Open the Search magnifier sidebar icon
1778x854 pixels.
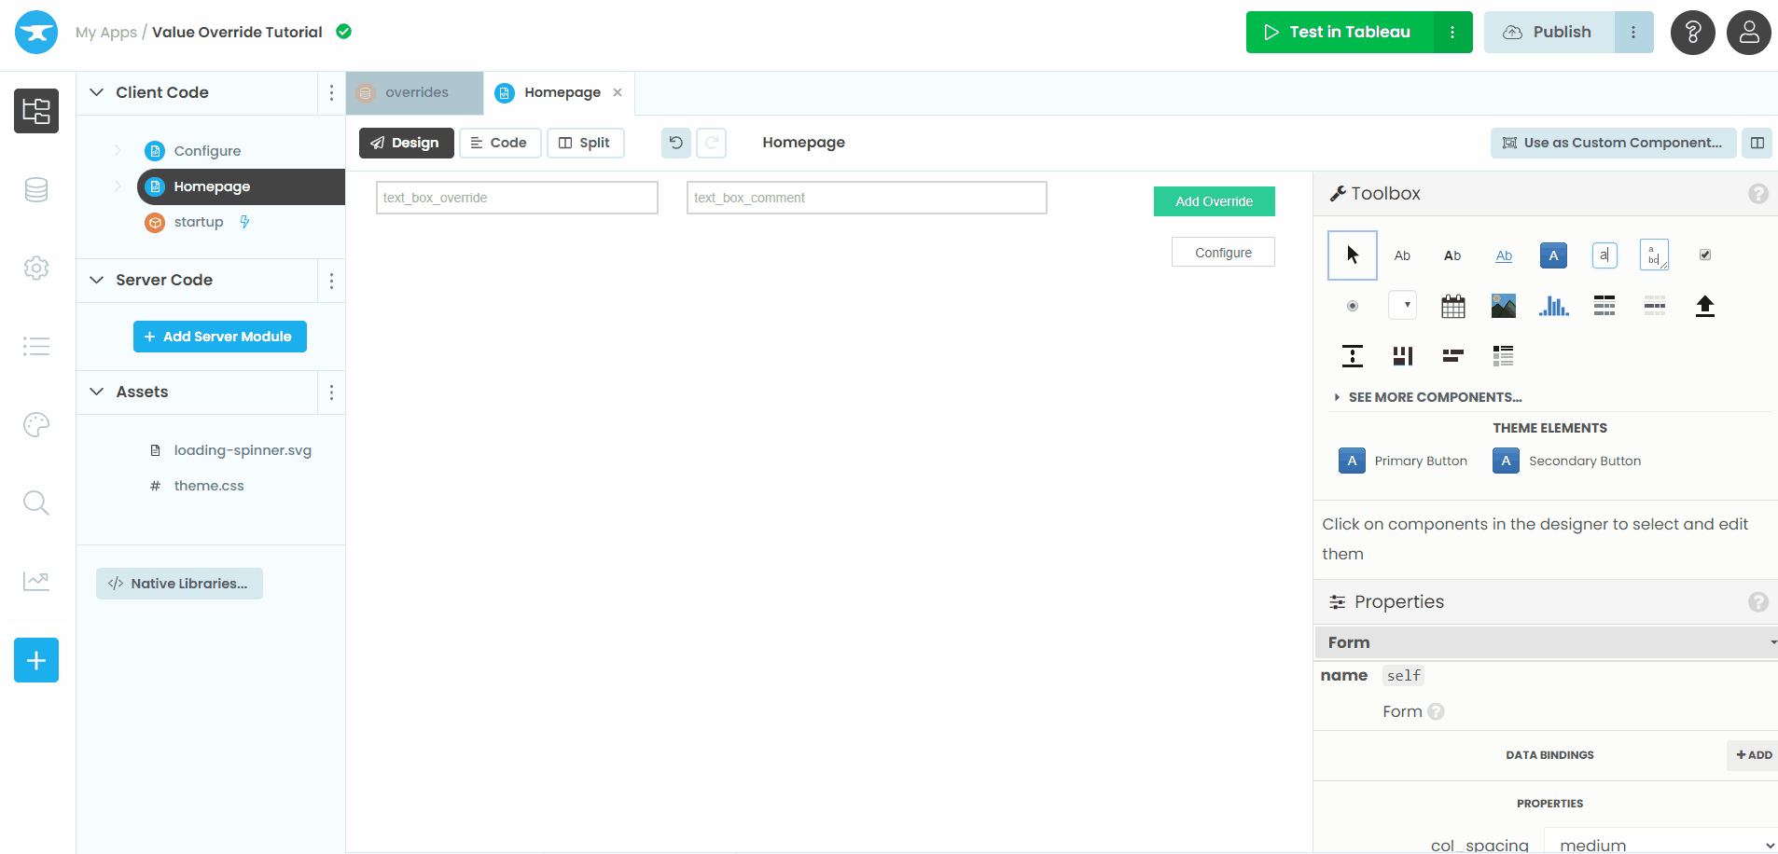click(36, 503)
